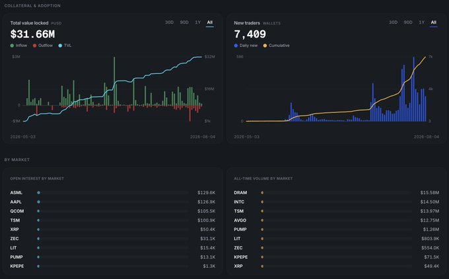Viewport: 449px width, 279px height.
Task: Click the $31.66M total value figure
Action: [32, 34]
